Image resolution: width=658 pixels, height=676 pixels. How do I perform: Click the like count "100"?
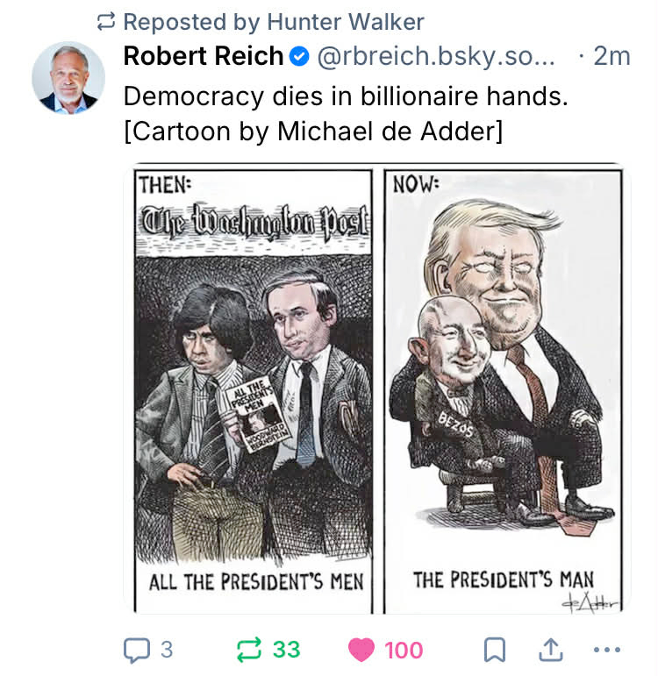pyautogui.click(x=404, y=650)
